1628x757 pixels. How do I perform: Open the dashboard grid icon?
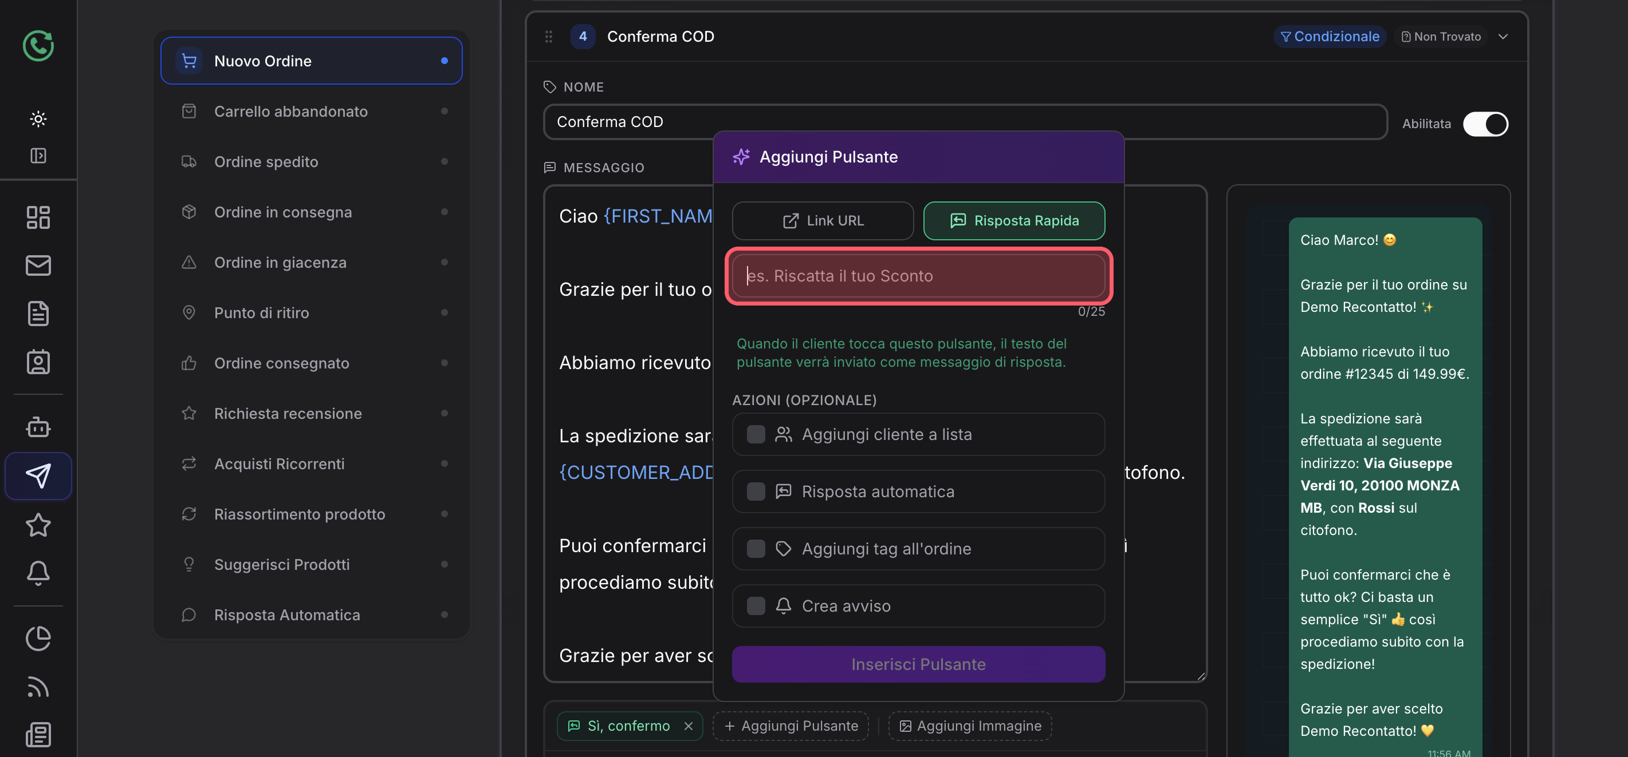pyautogui.click(x=38, y=217)
